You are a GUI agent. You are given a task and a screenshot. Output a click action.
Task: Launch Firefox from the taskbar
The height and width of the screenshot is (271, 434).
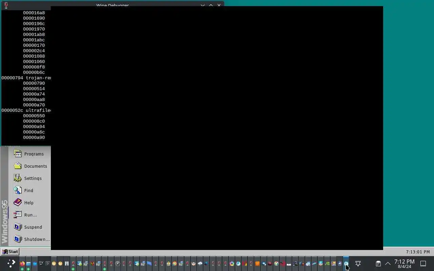tap(22, 264)
